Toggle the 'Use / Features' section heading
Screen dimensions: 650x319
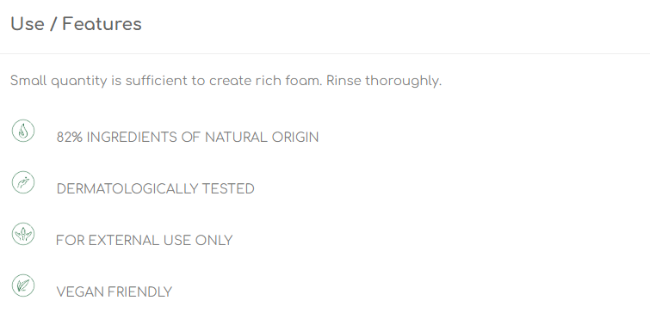[77, 24]
